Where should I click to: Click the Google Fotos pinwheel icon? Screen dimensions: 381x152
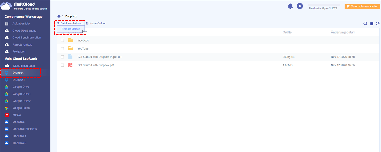[7, 108]
